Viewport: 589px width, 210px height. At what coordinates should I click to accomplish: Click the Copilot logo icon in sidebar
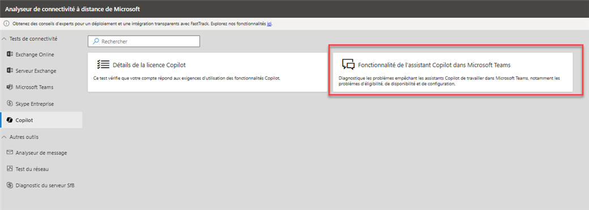pos(10,120)
